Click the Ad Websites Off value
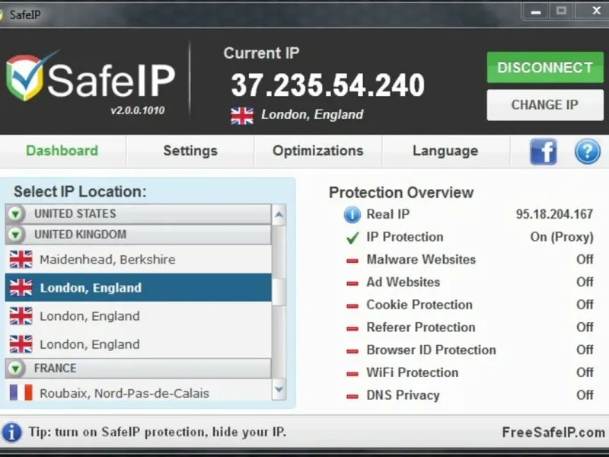609x457 pixels. pos(585,282)
